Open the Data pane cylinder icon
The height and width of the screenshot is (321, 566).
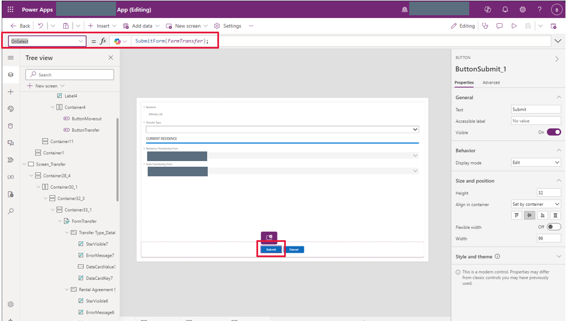click(x=10, y=126)
